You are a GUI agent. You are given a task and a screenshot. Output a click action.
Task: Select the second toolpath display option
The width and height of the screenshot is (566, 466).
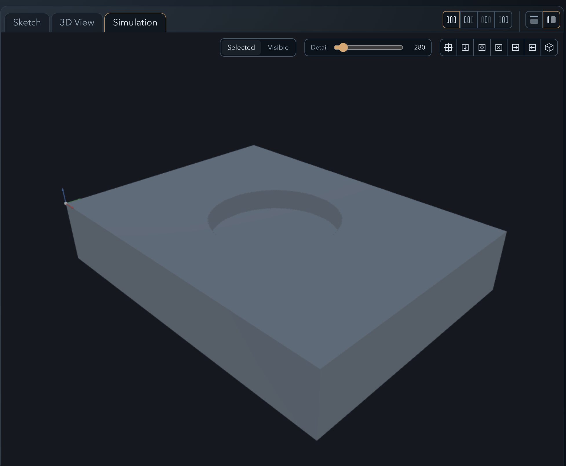pyautogui.click(x=468, y=20)
